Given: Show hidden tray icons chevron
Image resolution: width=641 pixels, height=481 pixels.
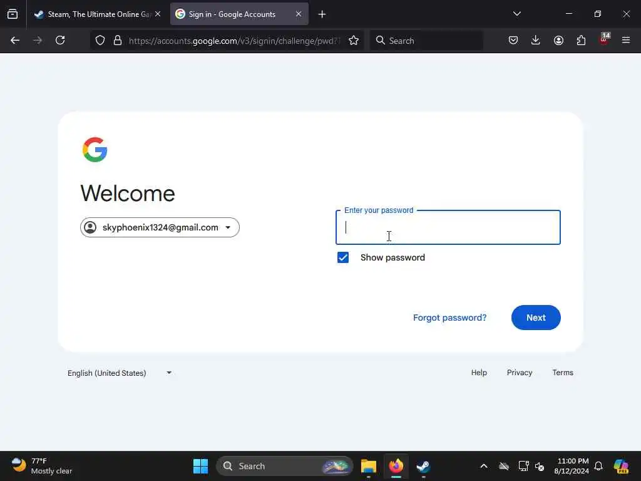Looking at the screenshot, I should (484, 466).
